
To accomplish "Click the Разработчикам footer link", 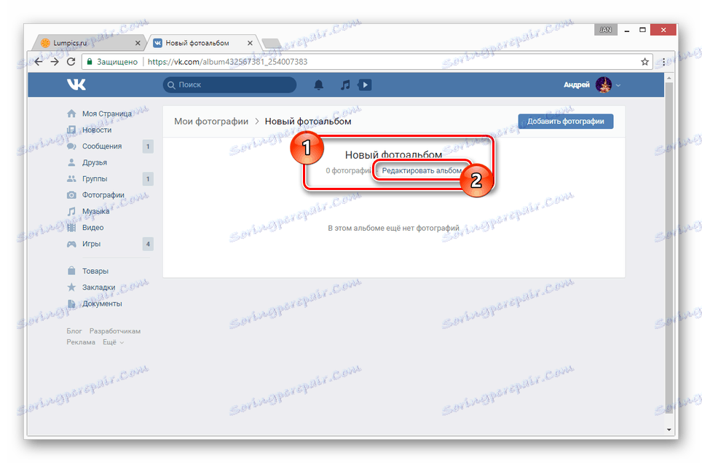I will pyautogui.click(x=115, y=331).
